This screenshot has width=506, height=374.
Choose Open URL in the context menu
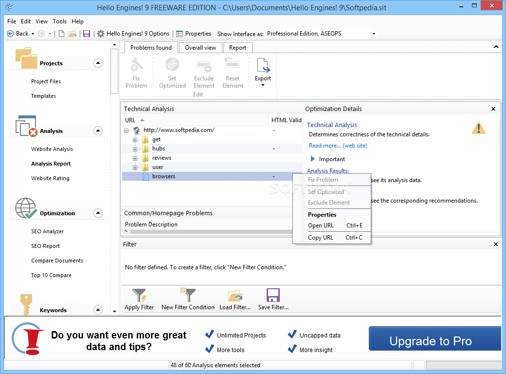pyautogui.click(x=332, y=225)
